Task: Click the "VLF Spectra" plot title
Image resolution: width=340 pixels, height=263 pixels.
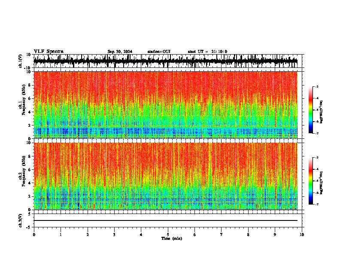Action: click(49, 52)
